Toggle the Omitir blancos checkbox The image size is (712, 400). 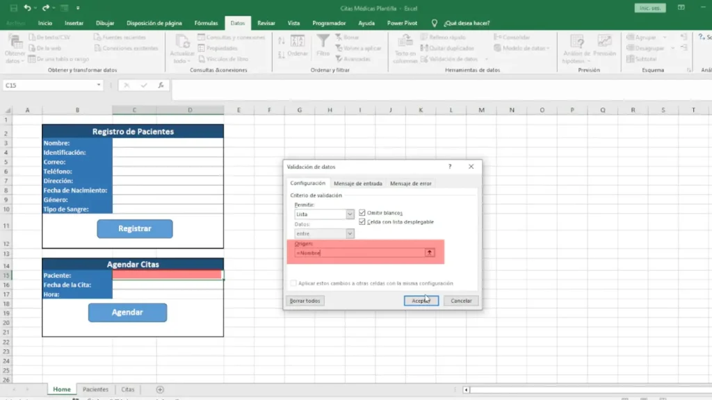pyautogui.click(x=362, y=212)
